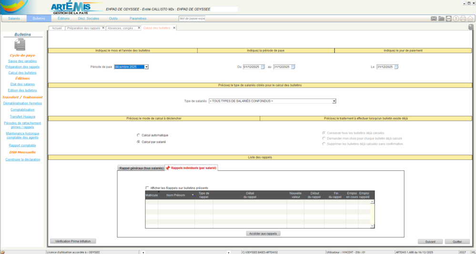Image resolution: width=476 pixels, height=254 pixels.
Task: Click the folder icon in top toolbar
Action: point(441,19)
